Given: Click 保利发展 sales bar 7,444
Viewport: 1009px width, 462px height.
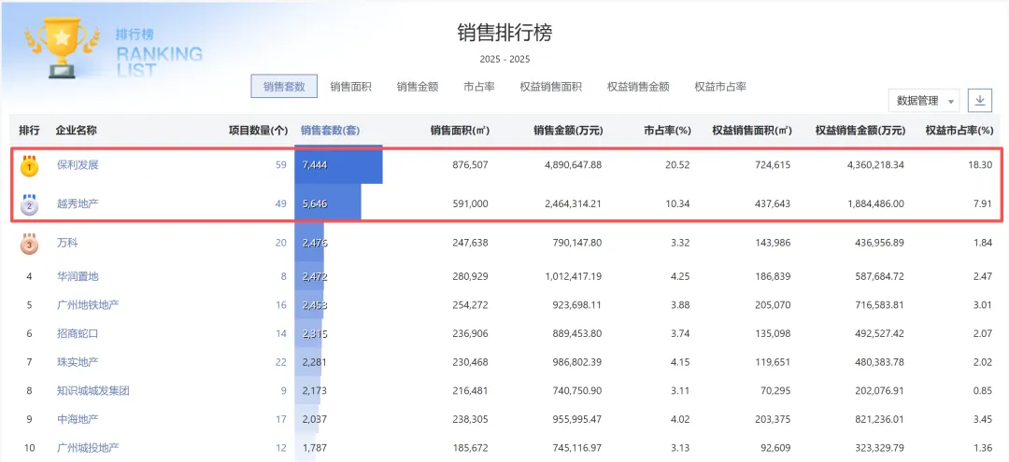Looking at the screenshot, I should tap(338, 165).
